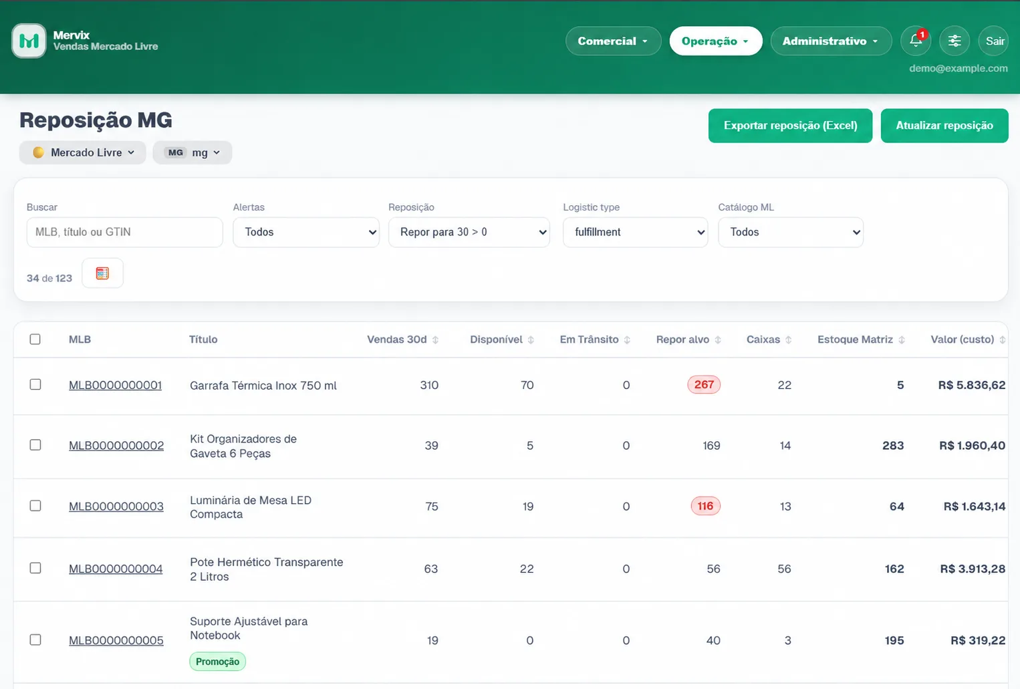Screen dimensions: 1020x689
Task: Open the Reposição filter dropdown
Action: (469, 232)
